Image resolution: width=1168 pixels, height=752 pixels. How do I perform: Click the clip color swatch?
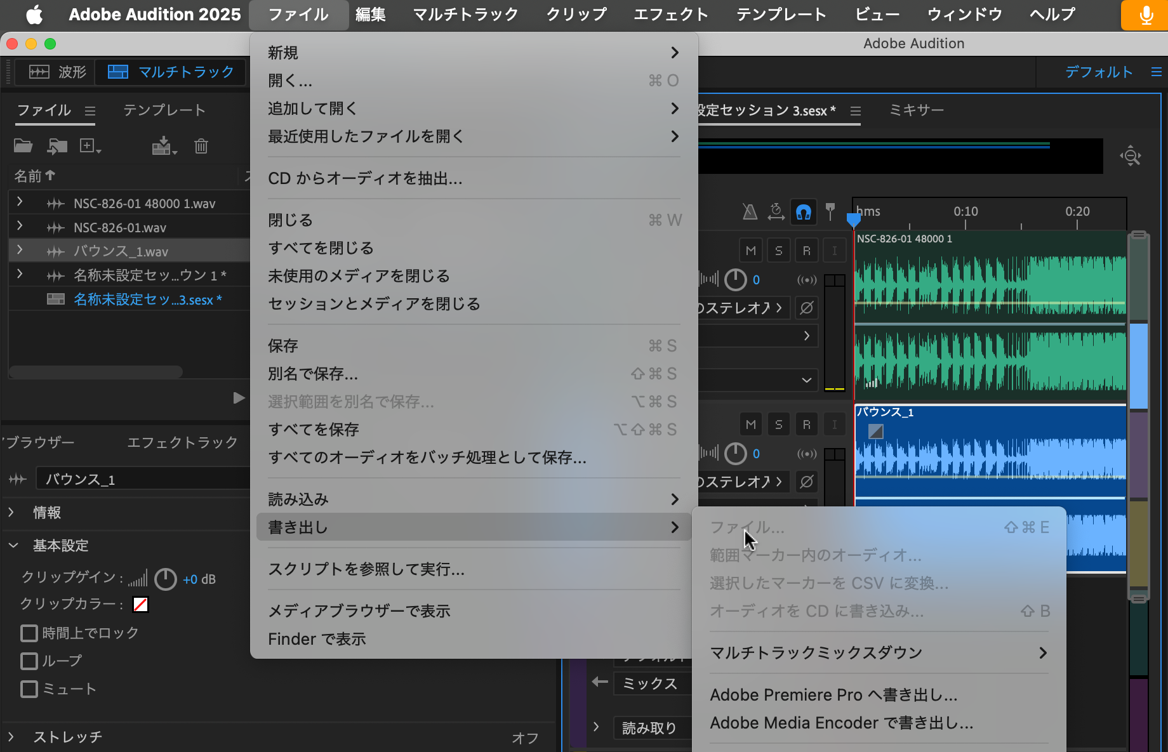point(140,604)
